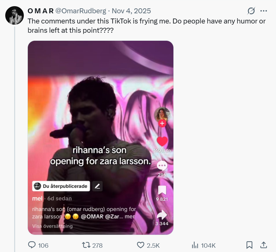Image resolution: width=276 pixels, height=252 pixels.
Task: Click the Grok circle-slash icon
Action: coord(251,11)
